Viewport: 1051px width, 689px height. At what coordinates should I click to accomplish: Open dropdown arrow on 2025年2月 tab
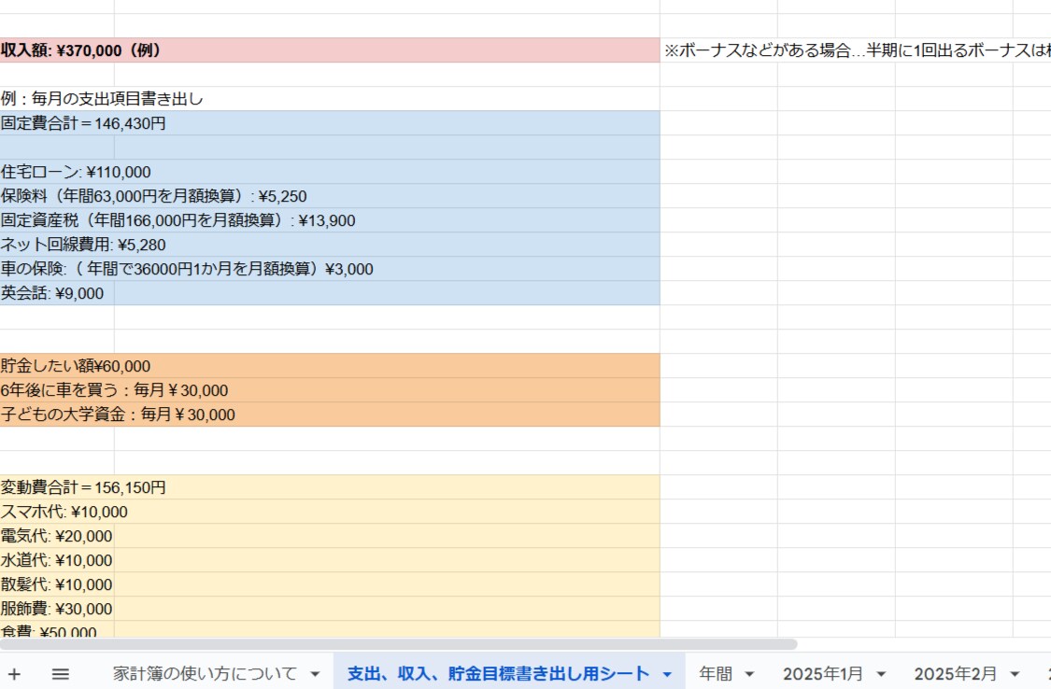click(x=1015, y=674)
